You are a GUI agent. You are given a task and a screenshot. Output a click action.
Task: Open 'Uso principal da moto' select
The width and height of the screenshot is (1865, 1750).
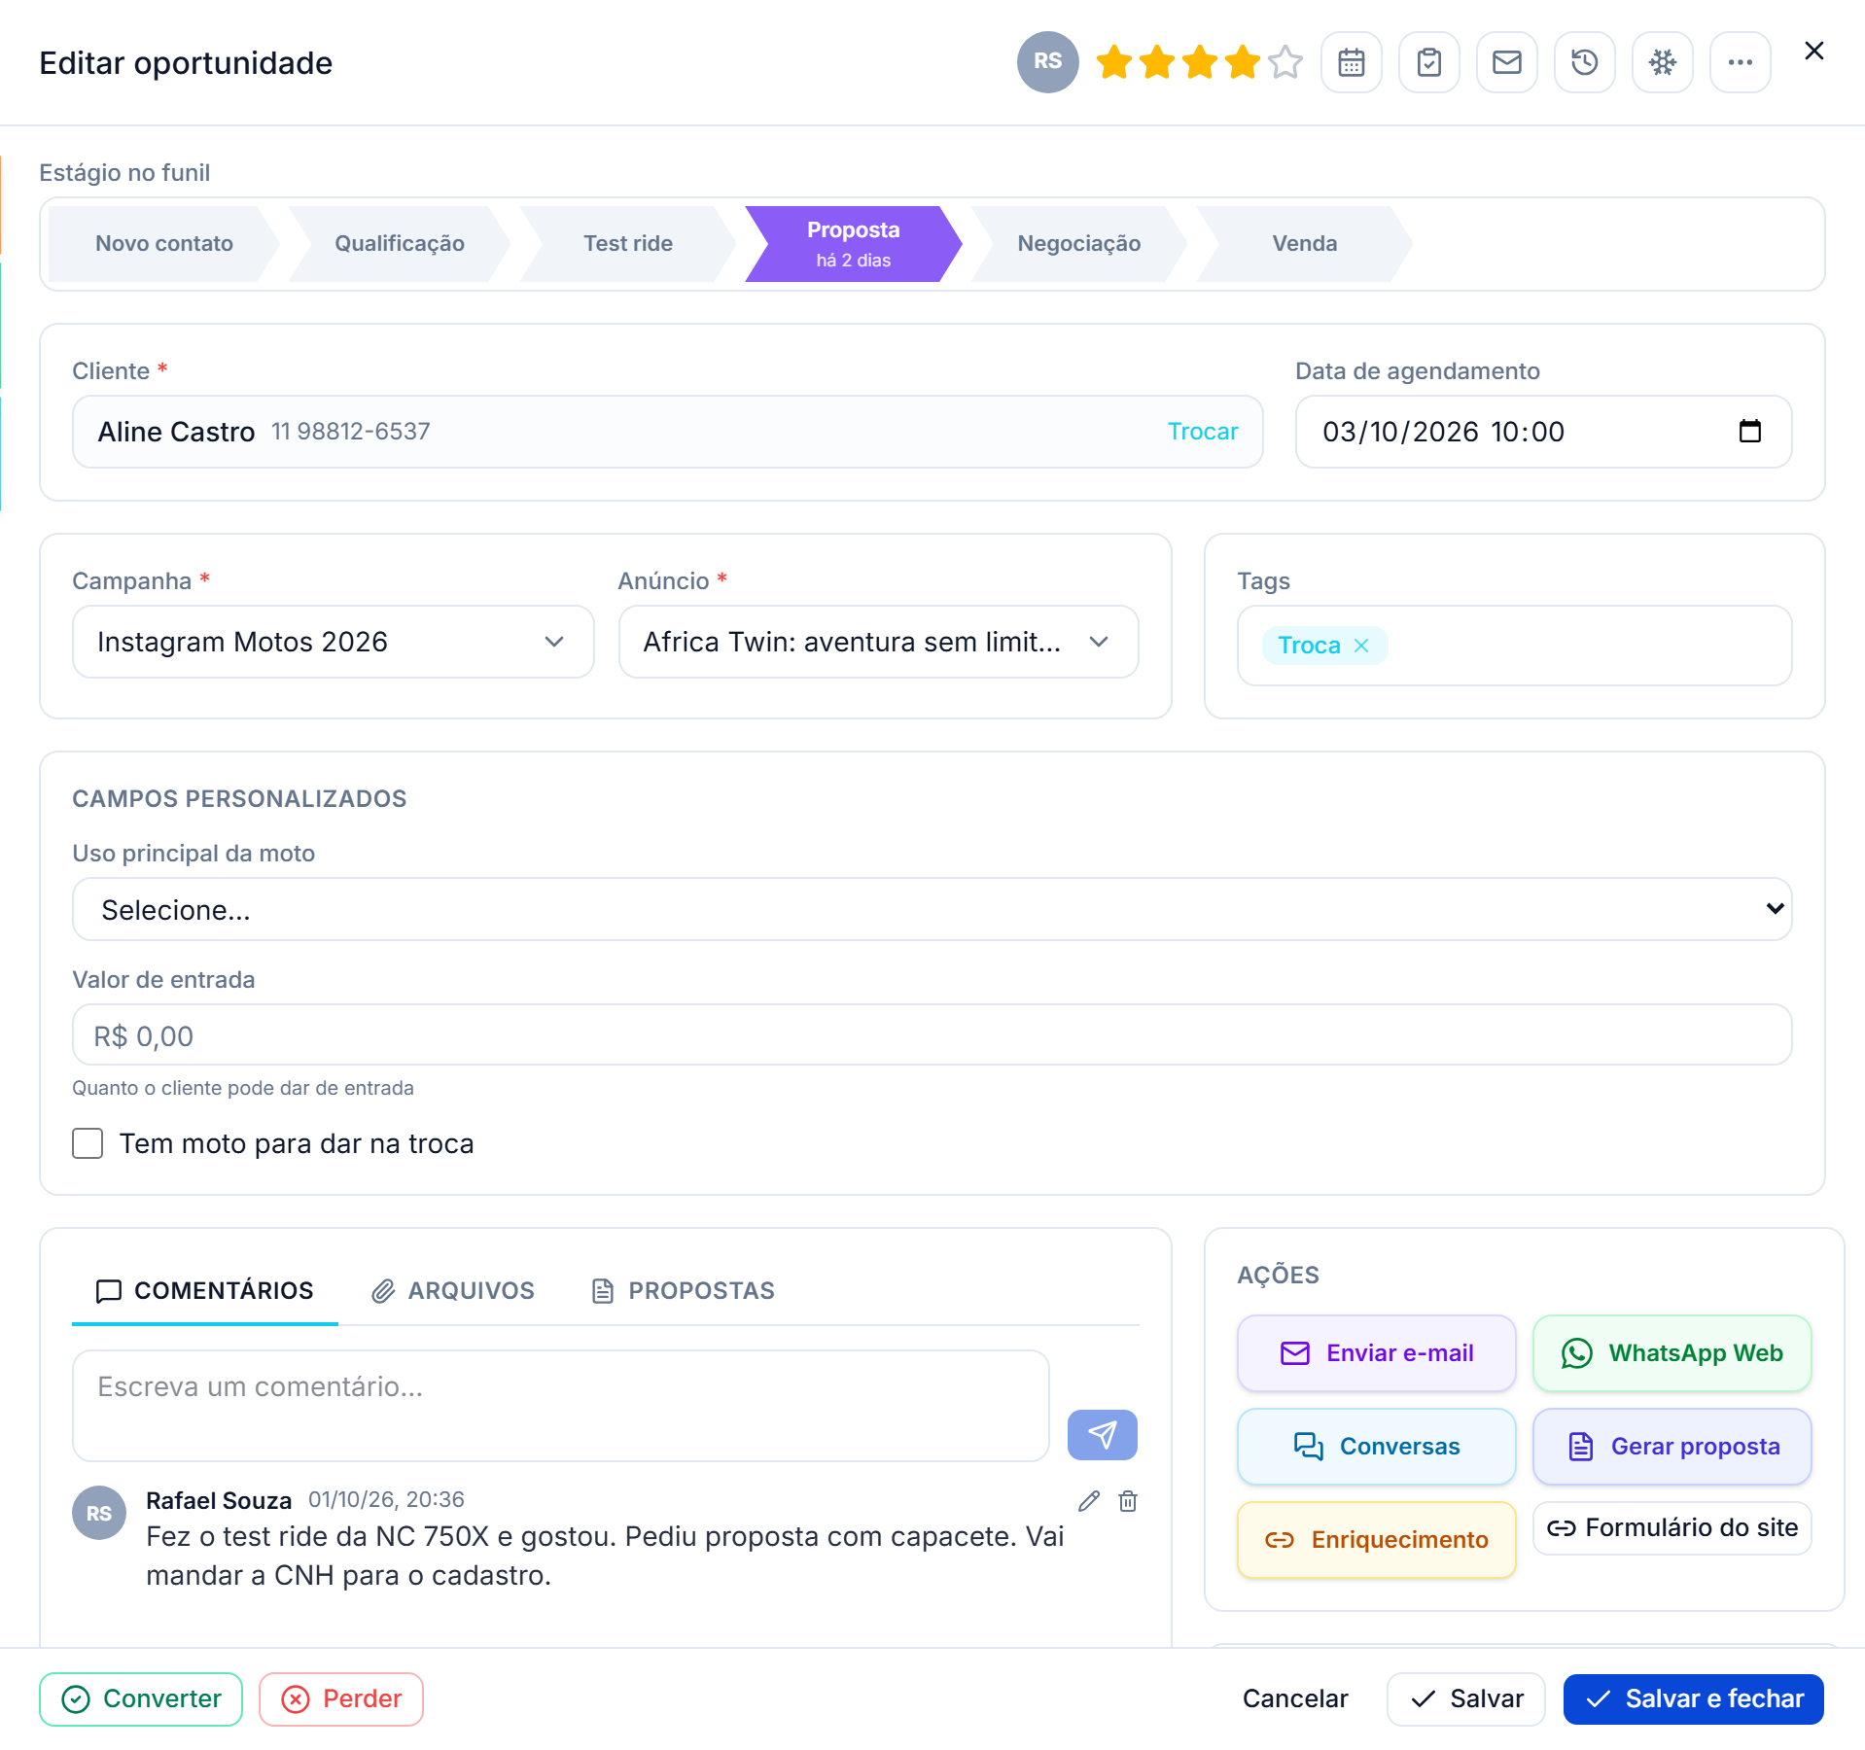coord(932,909)
